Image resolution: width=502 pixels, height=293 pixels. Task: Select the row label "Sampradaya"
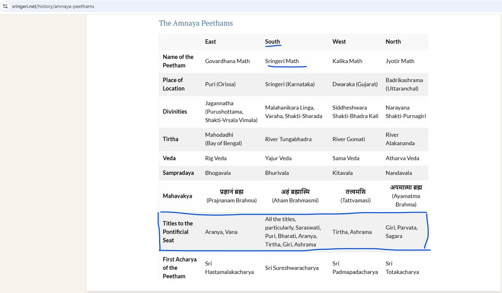pos(178,173)
